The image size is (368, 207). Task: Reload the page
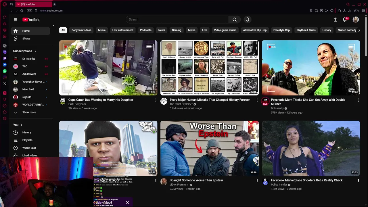22,11
